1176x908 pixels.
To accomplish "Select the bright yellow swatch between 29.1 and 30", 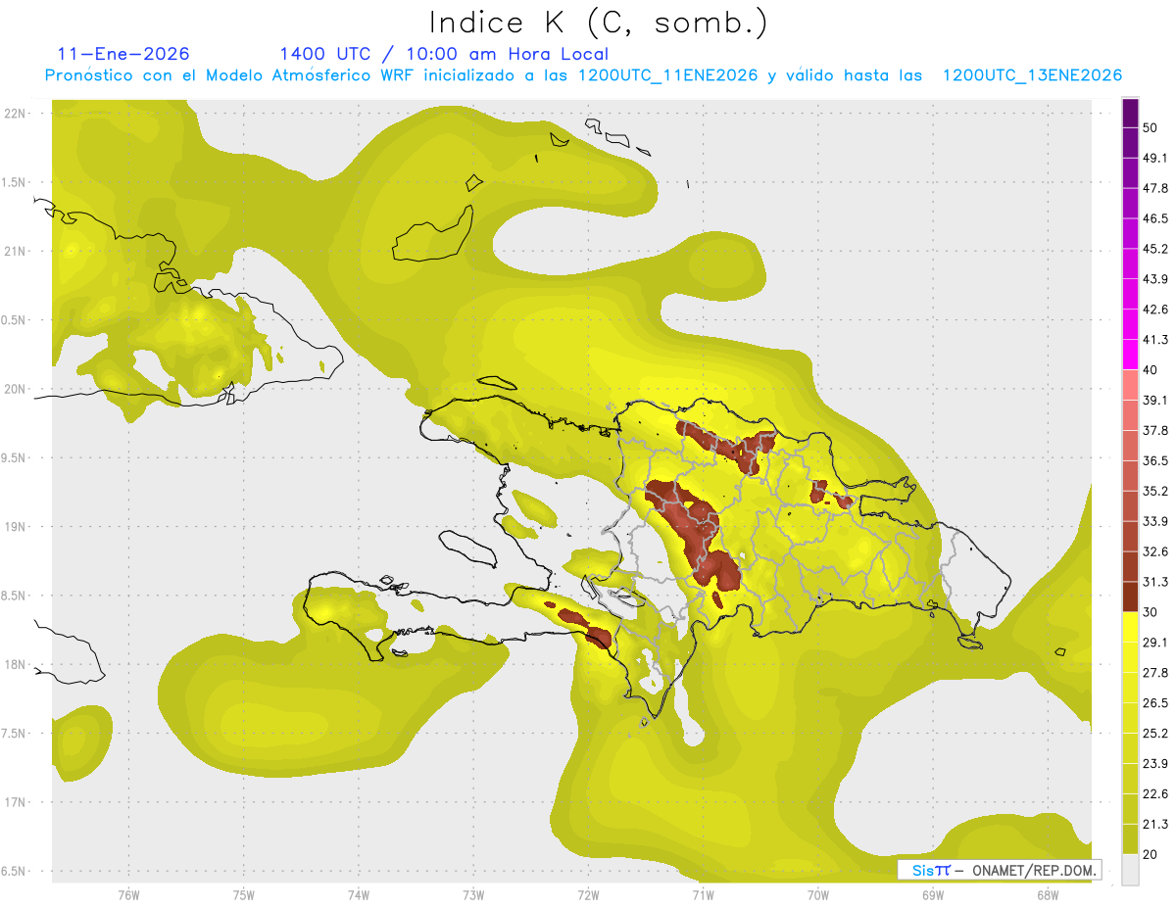I will (1130, 627).
